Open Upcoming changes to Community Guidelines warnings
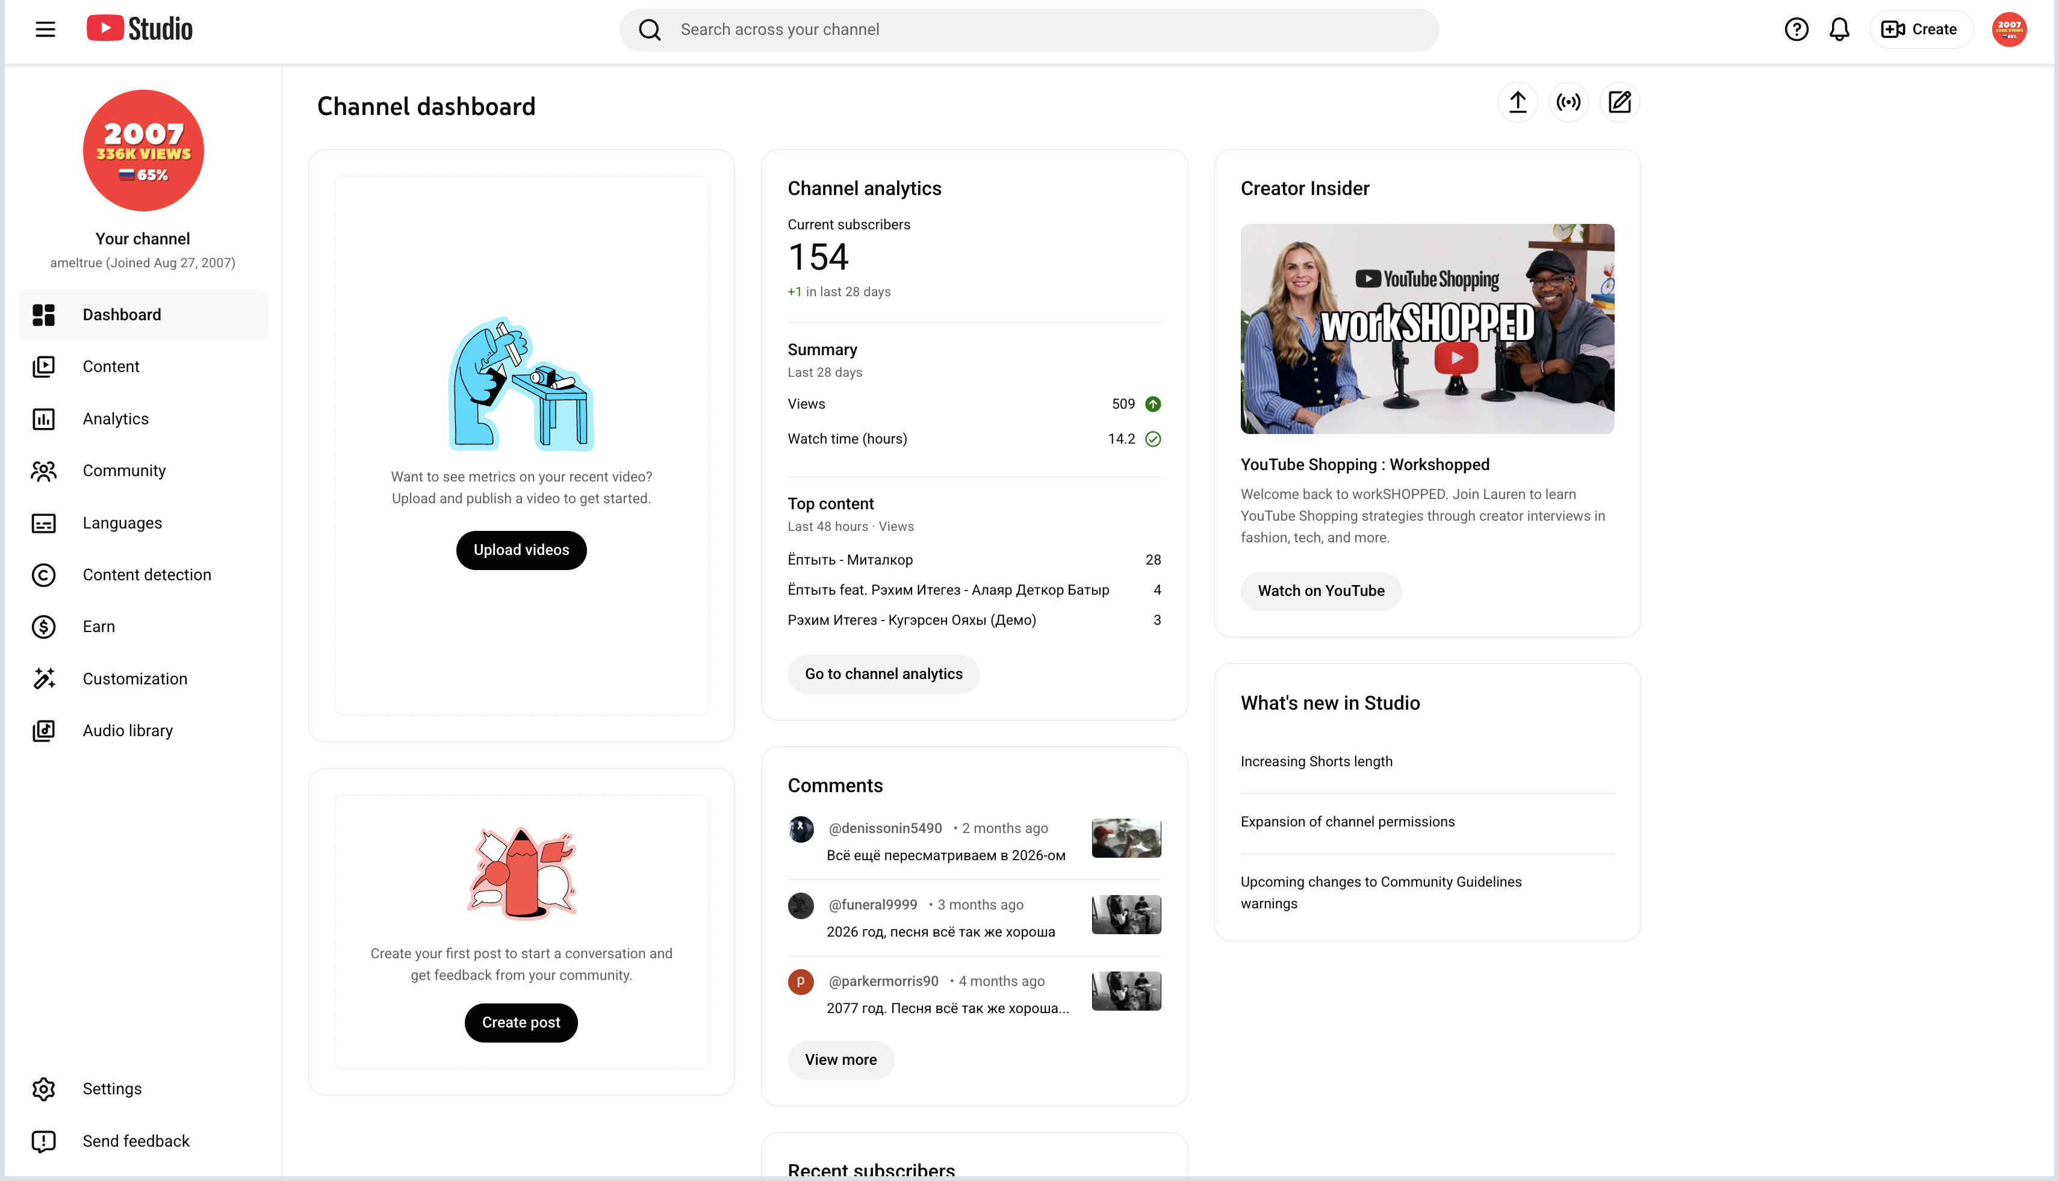2059x1181 pixels. coord(1380,893)
